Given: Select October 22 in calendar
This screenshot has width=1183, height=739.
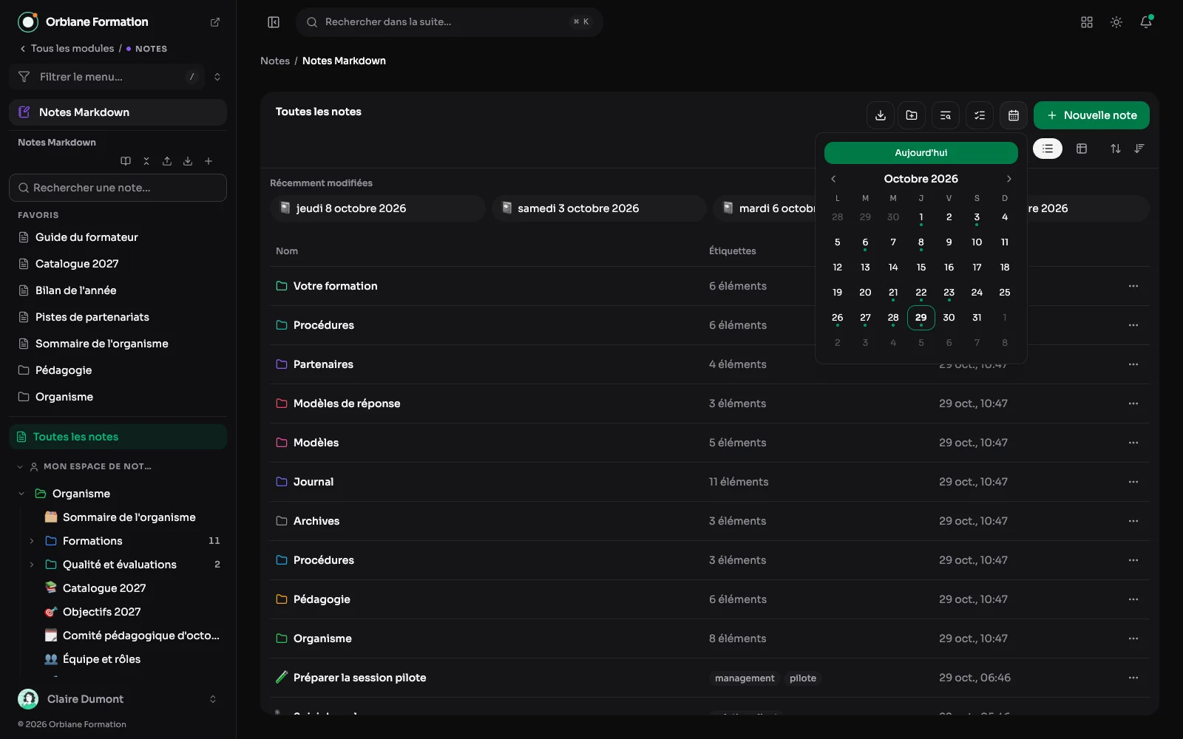Looking at the screenshot, I should click(921, 293).
